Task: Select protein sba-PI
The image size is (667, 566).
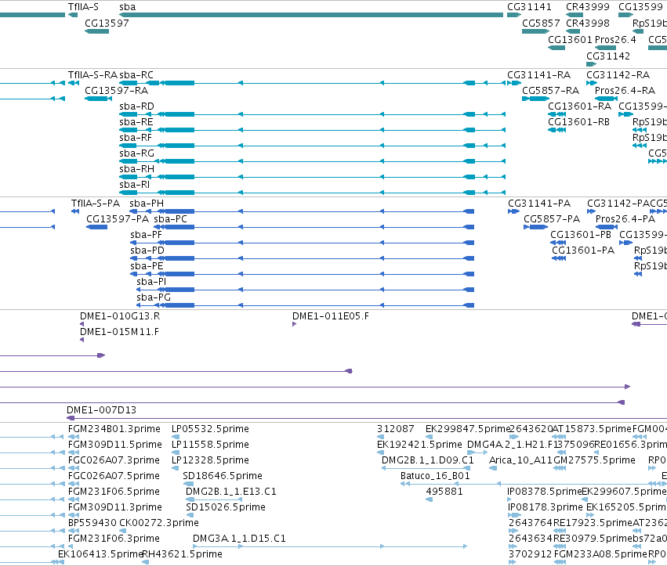Action: tap(306, 290)
